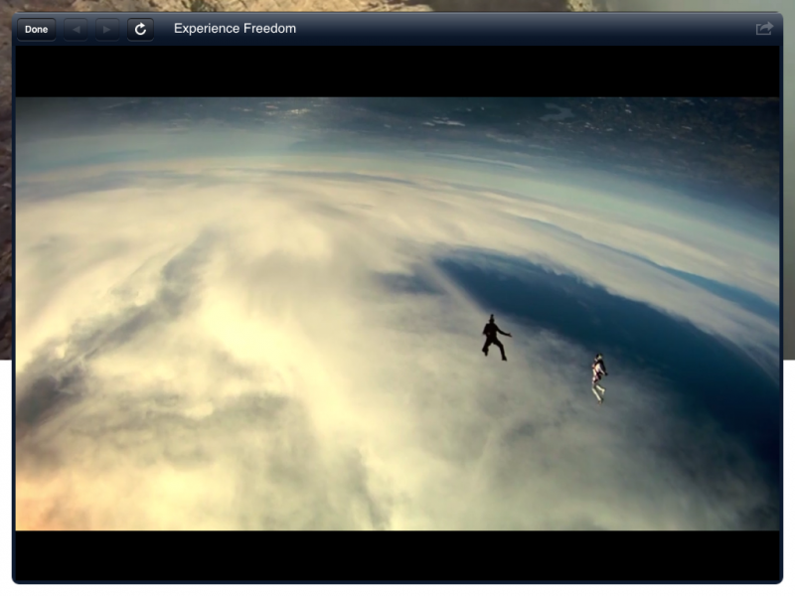Click the Done button
The height and width of the screenshot is (596, 795).
(37, 30)
